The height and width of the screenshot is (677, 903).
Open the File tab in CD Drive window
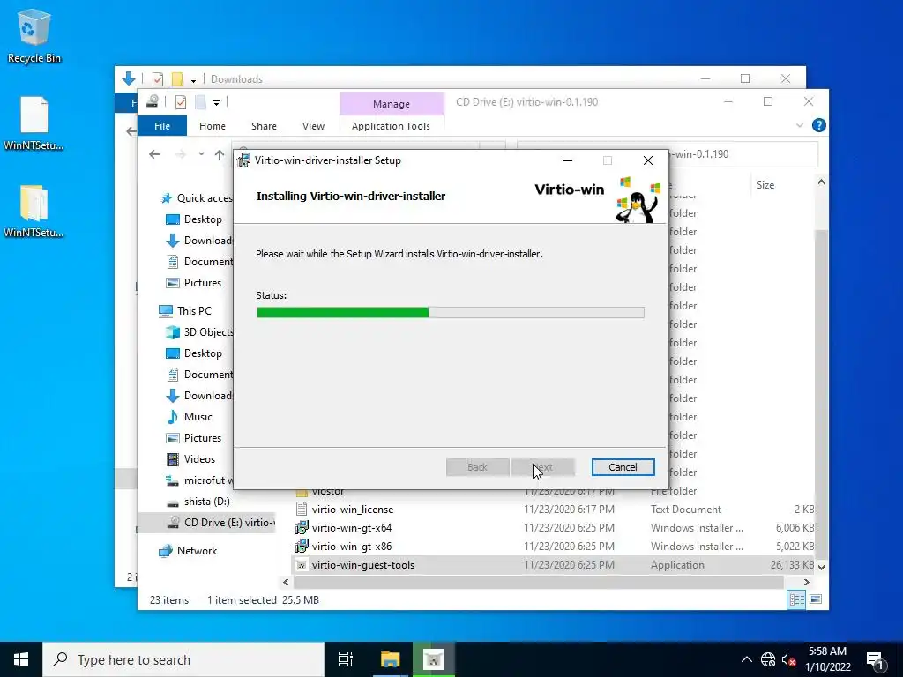[162, 125]
